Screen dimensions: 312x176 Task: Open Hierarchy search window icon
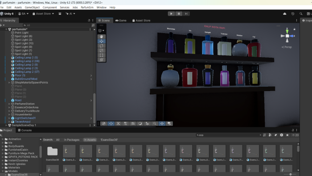[x=93, y=25]
